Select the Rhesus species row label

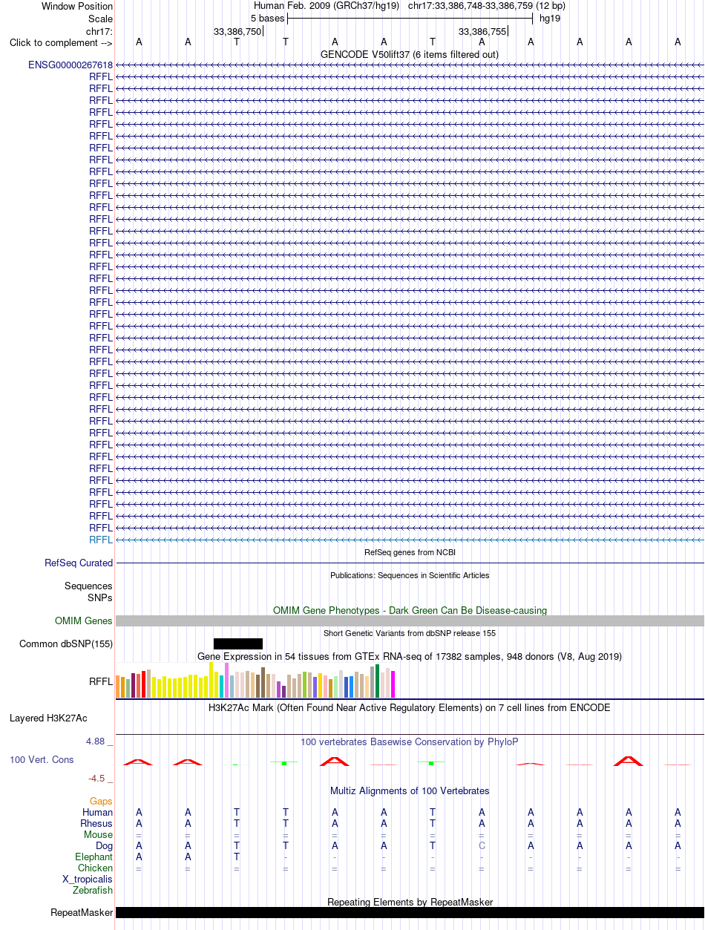click(x=96, y=823)
